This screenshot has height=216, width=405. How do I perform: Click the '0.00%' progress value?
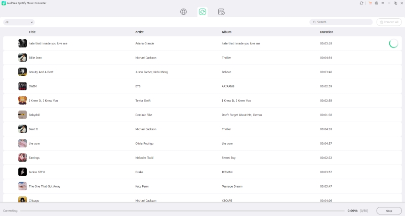pos(352,211)
